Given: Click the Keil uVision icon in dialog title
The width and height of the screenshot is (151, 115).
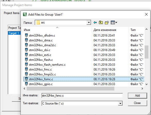Looking at the screenshot, I should (x=25, y=14).
